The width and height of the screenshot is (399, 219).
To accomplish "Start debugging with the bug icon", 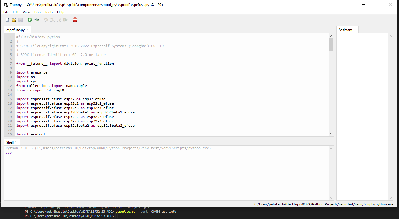I will (36, 20).
